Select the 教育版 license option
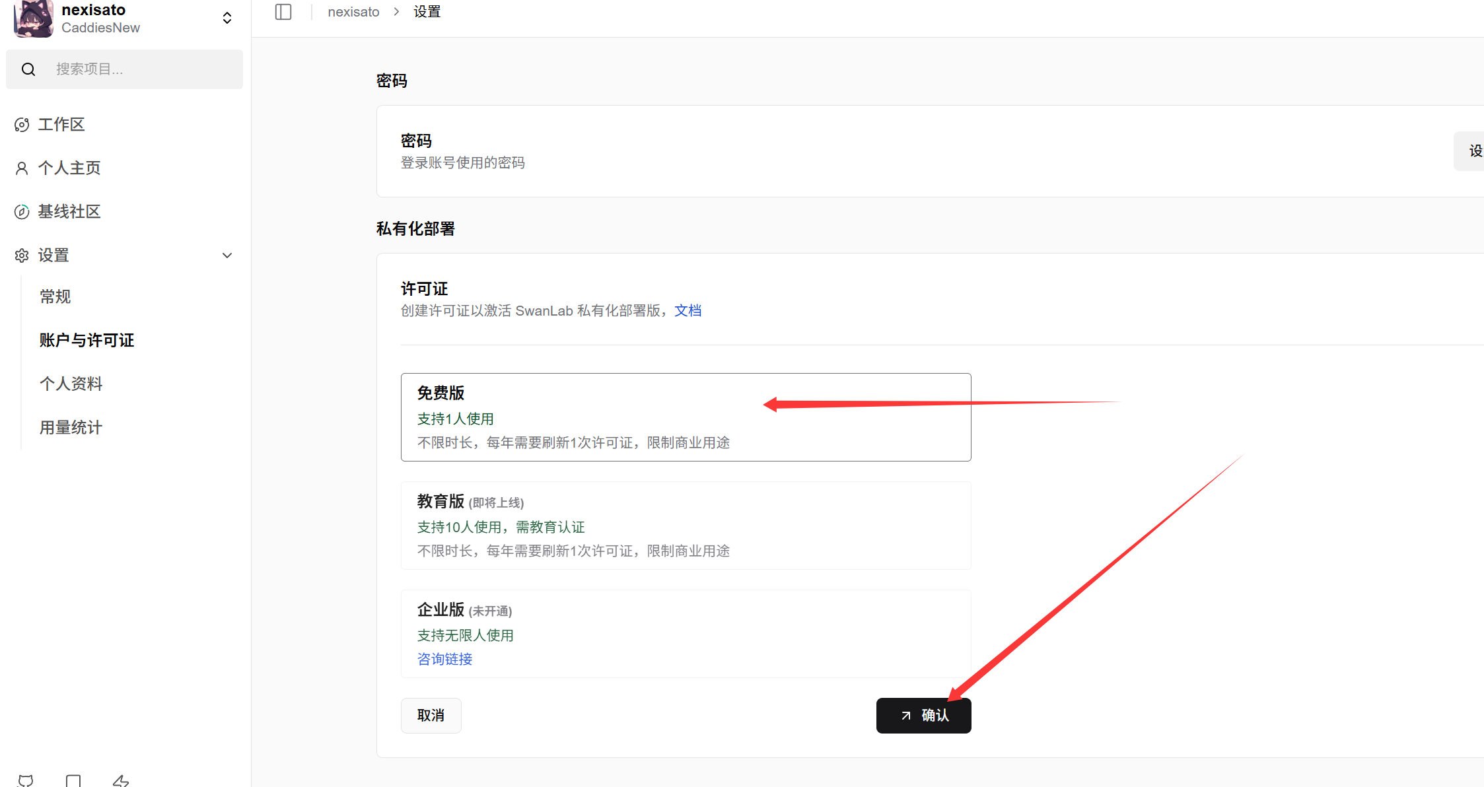The image size is (1484, 787). click(686, 525)
